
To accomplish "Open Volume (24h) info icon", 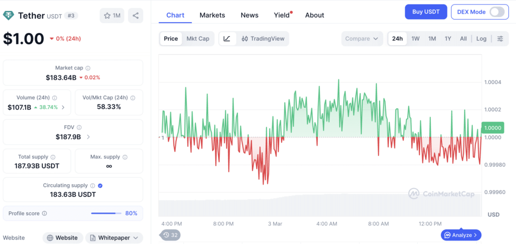I will pyautogui.click(x=54, y=98).
